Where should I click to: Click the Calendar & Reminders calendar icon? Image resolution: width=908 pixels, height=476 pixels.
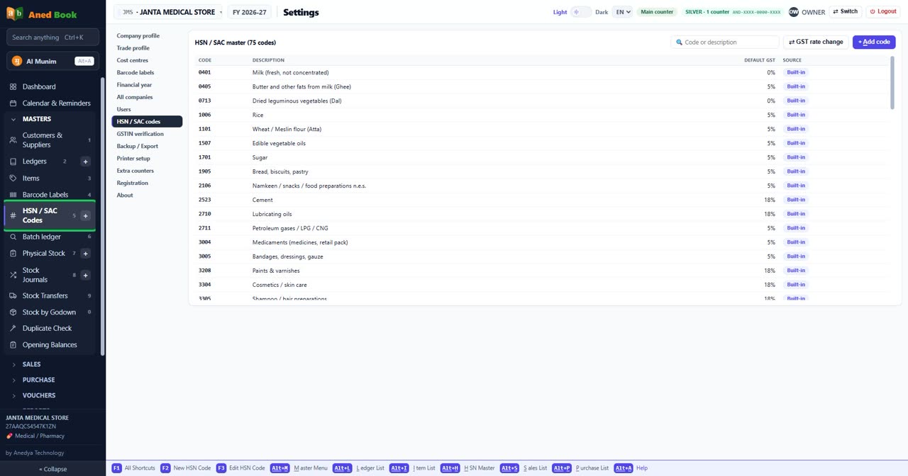pyautogui.click(x=13, y=103)
